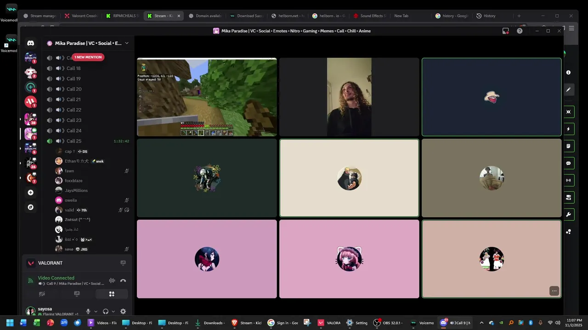Open headphone output options arrow
Image resolution: width=588 pixels, height=330 pixels.
[113, 312]
